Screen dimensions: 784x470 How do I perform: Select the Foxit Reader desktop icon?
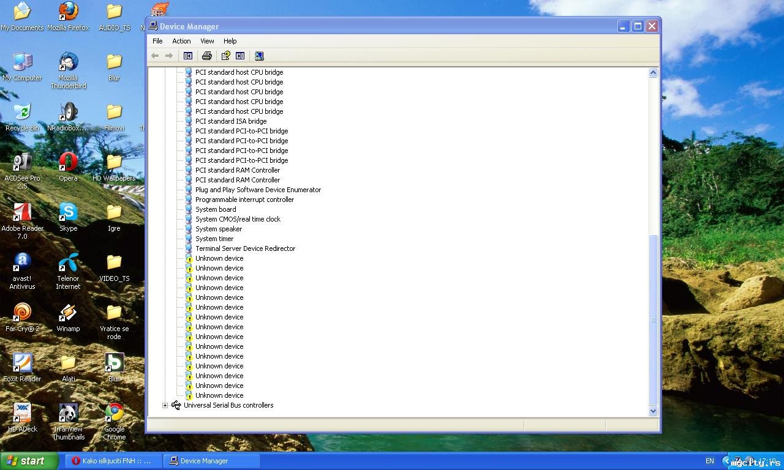pos(22,368)
